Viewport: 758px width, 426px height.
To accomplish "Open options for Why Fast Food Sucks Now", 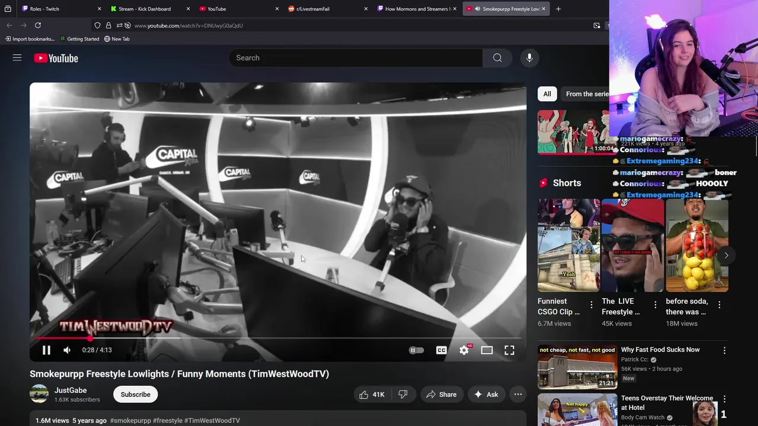I will [724, 350].
